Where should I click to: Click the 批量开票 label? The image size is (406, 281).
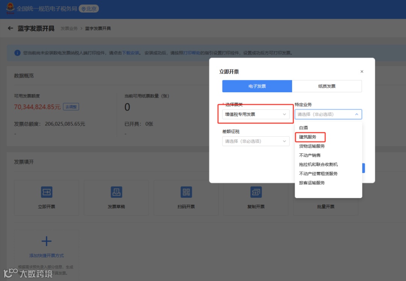click(x=326, y=207)
